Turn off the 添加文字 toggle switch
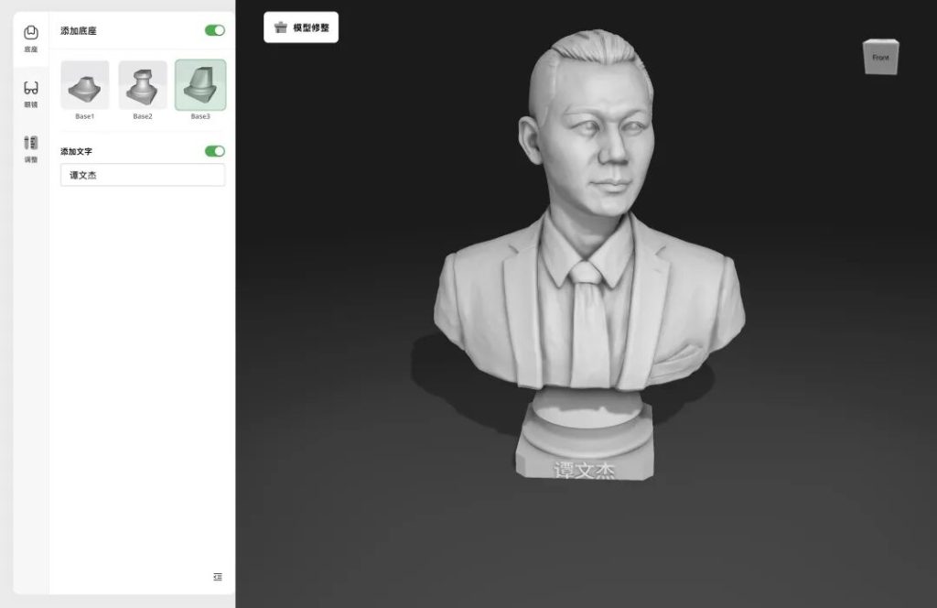Viewport: 937px width, 608px height. pos(215,151)
